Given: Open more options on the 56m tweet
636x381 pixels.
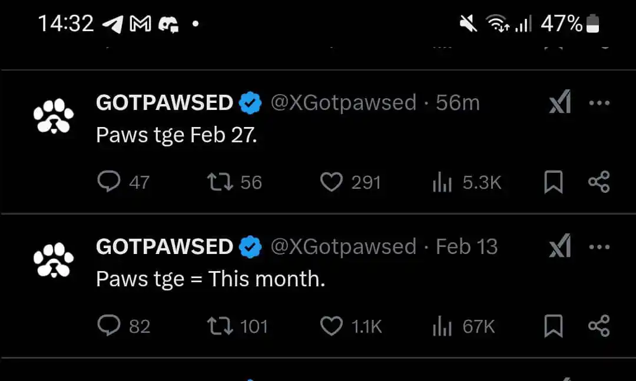Looking at the screenshot, I should tap(599, 103).
